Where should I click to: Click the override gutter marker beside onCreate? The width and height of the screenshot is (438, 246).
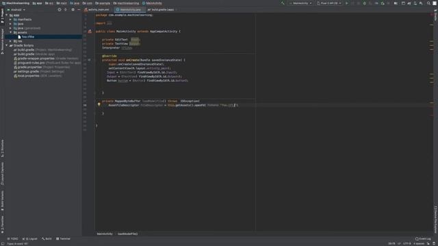[x=90, y=60]
